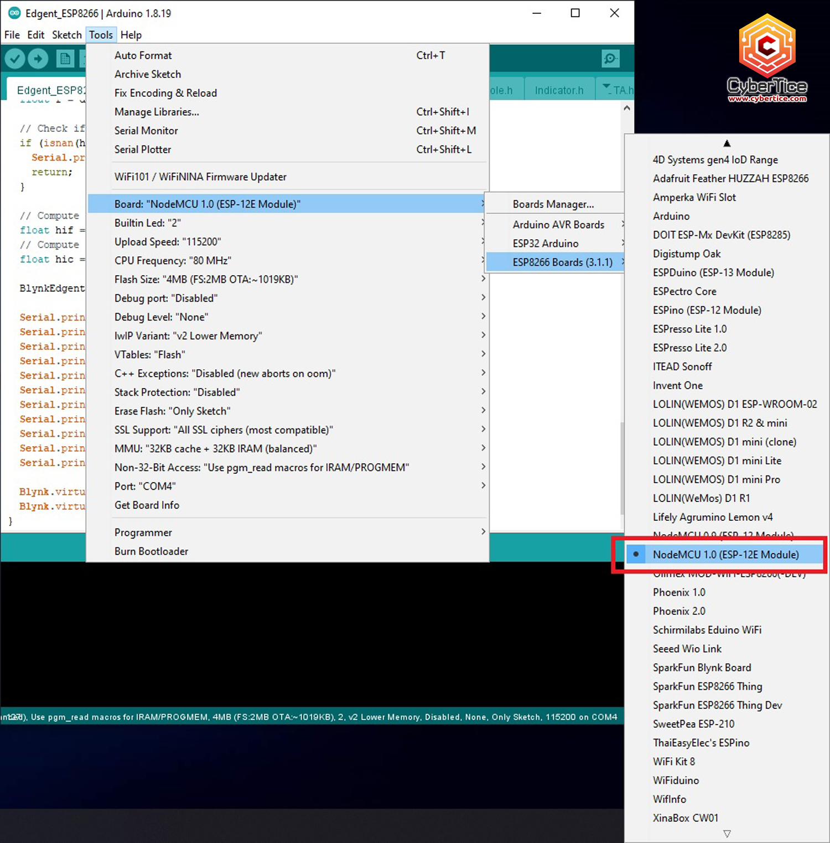Open WiFi101 / WiFiNINA Firmware Updater
830x843 pixels.
click(x=200, y=177)
